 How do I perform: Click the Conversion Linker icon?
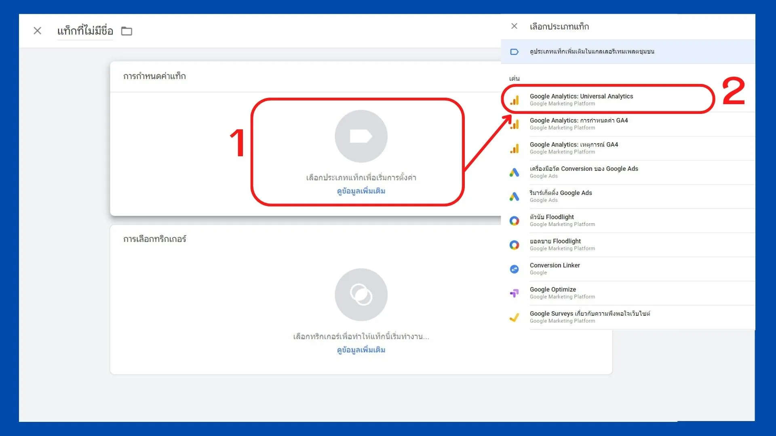515,269
